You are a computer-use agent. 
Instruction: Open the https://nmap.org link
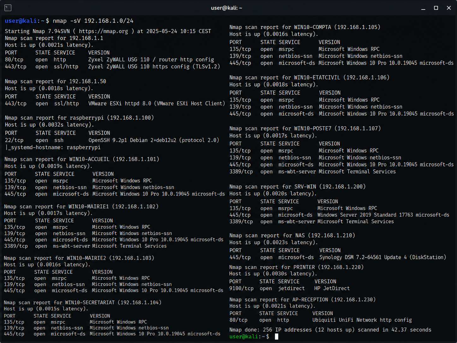104,31
